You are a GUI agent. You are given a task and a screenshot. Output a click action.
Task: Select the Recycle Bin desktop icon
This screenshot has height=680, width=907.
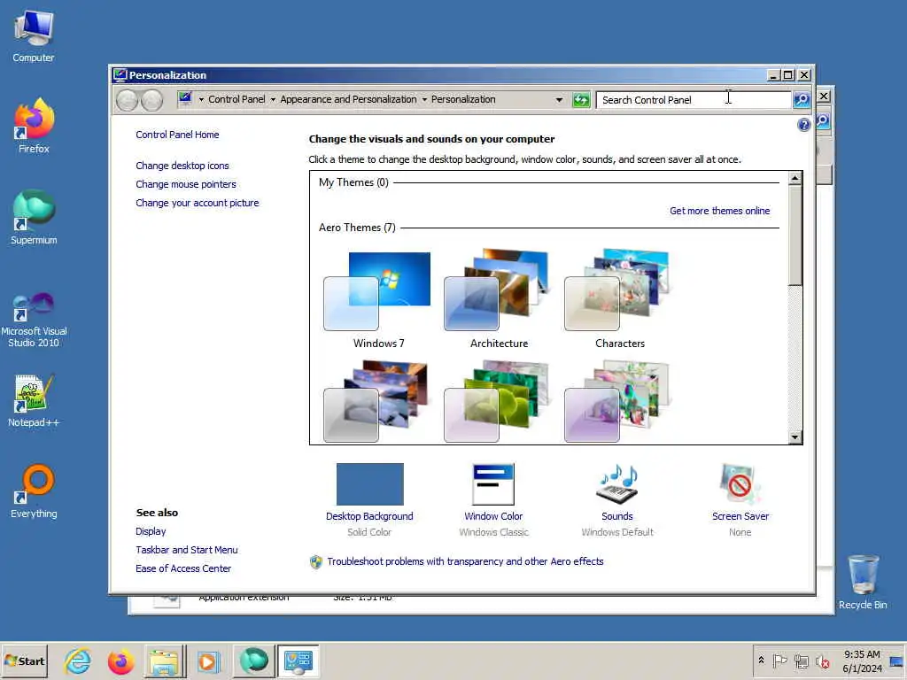863,582
